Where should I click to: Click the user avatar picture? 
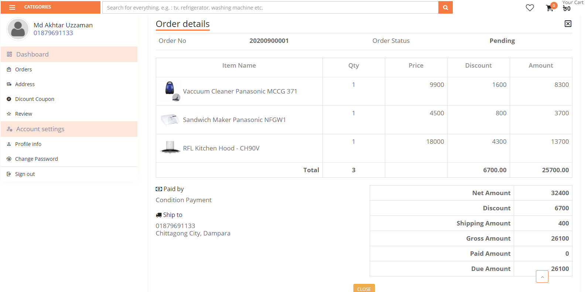(x=18, y=29)
